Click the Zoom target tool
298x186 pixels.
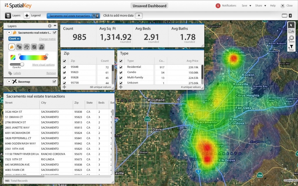point(291,38)
